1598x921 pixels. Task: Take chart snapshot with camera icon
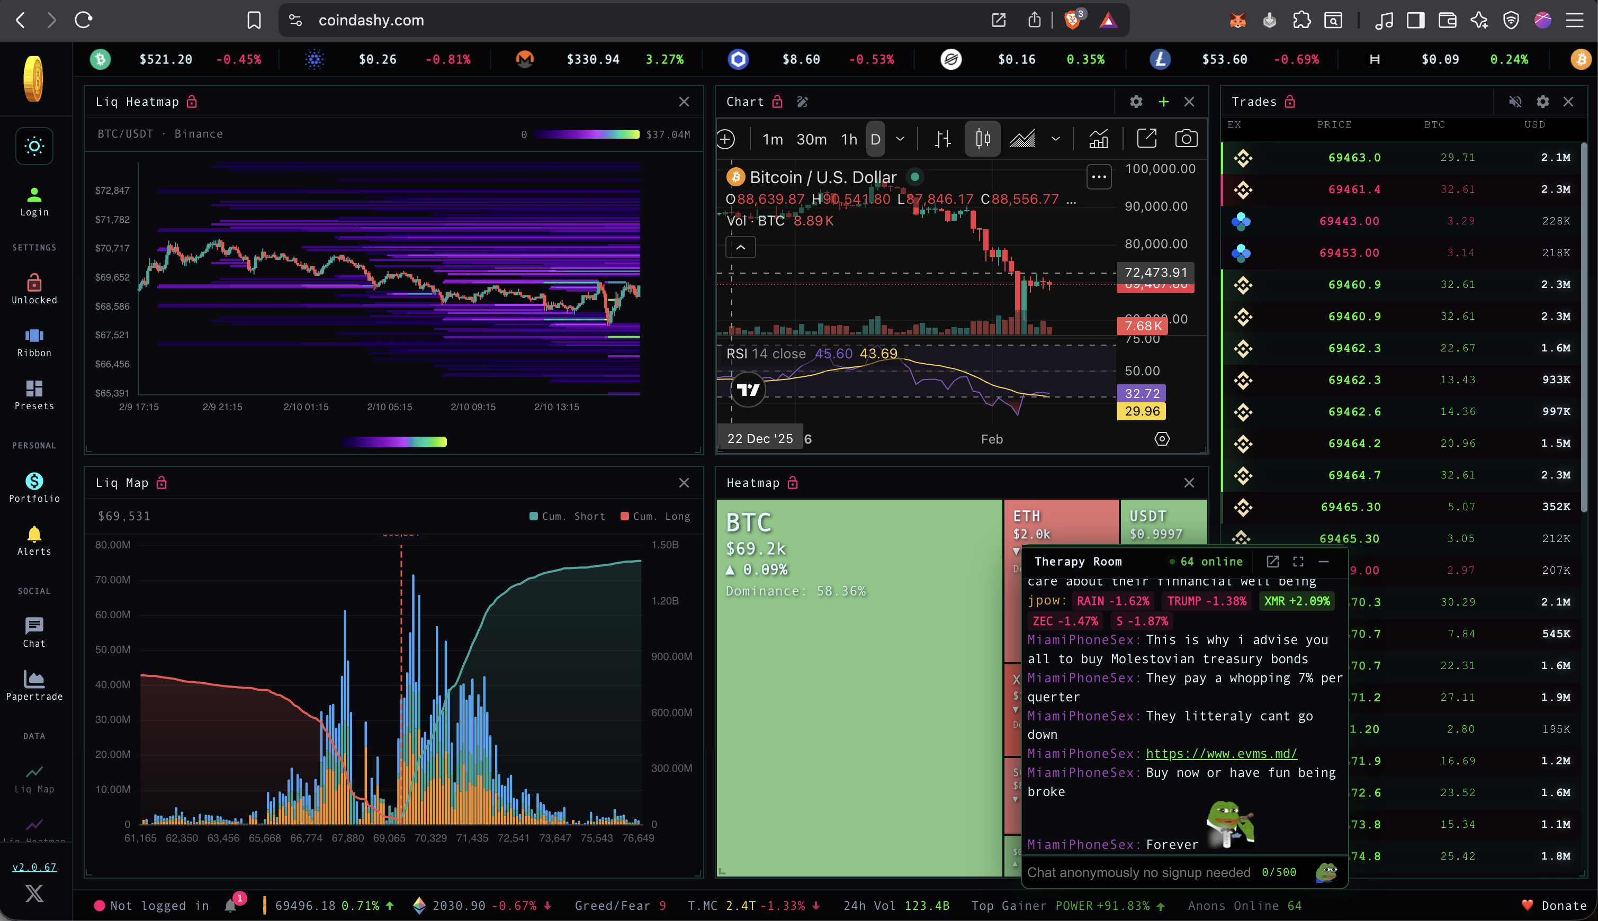coord(1186,139)
